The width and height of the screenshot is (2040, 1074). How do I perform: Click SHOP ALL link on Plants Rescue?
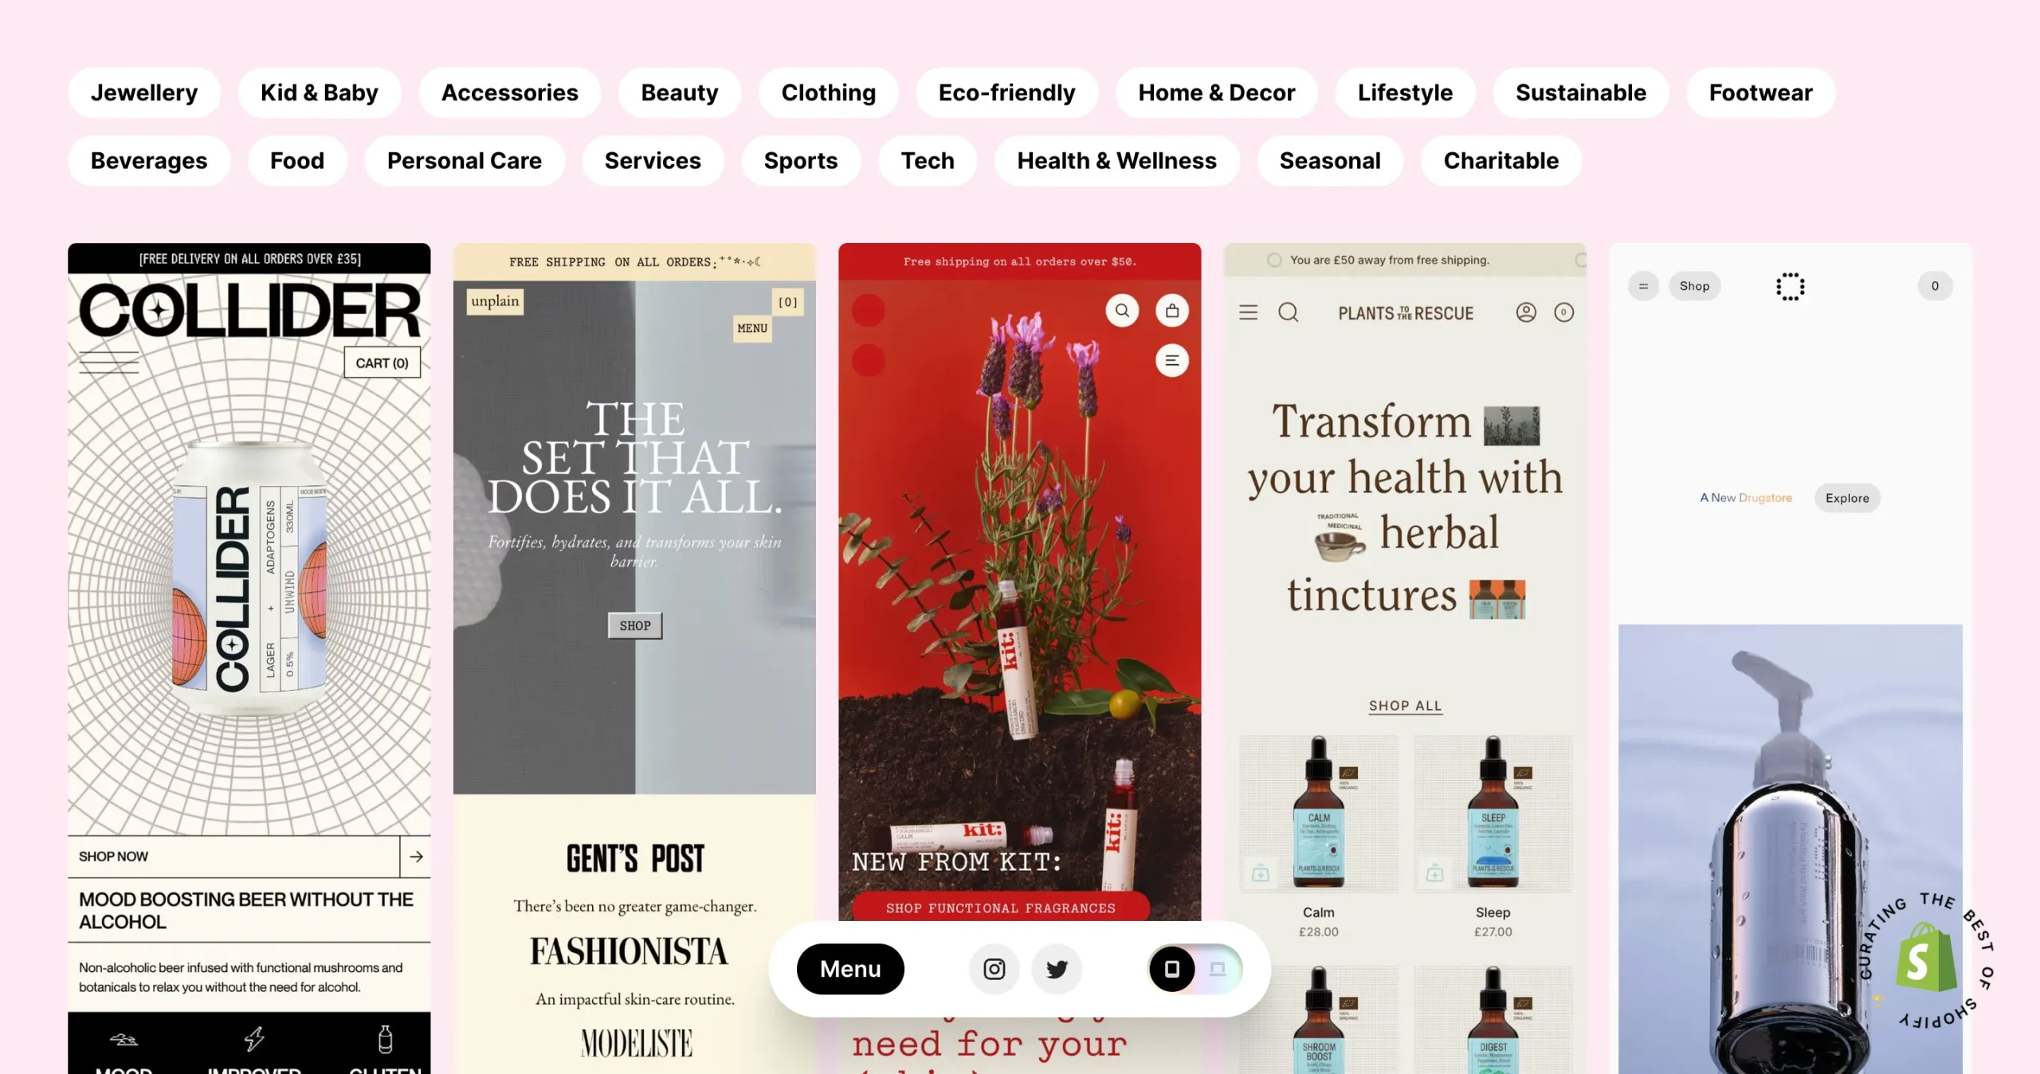(1405, 706)
